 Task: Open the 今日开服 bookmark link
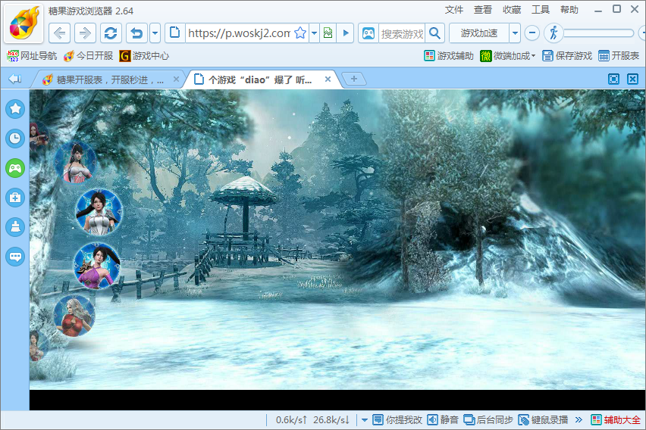(x=89, y=56)
